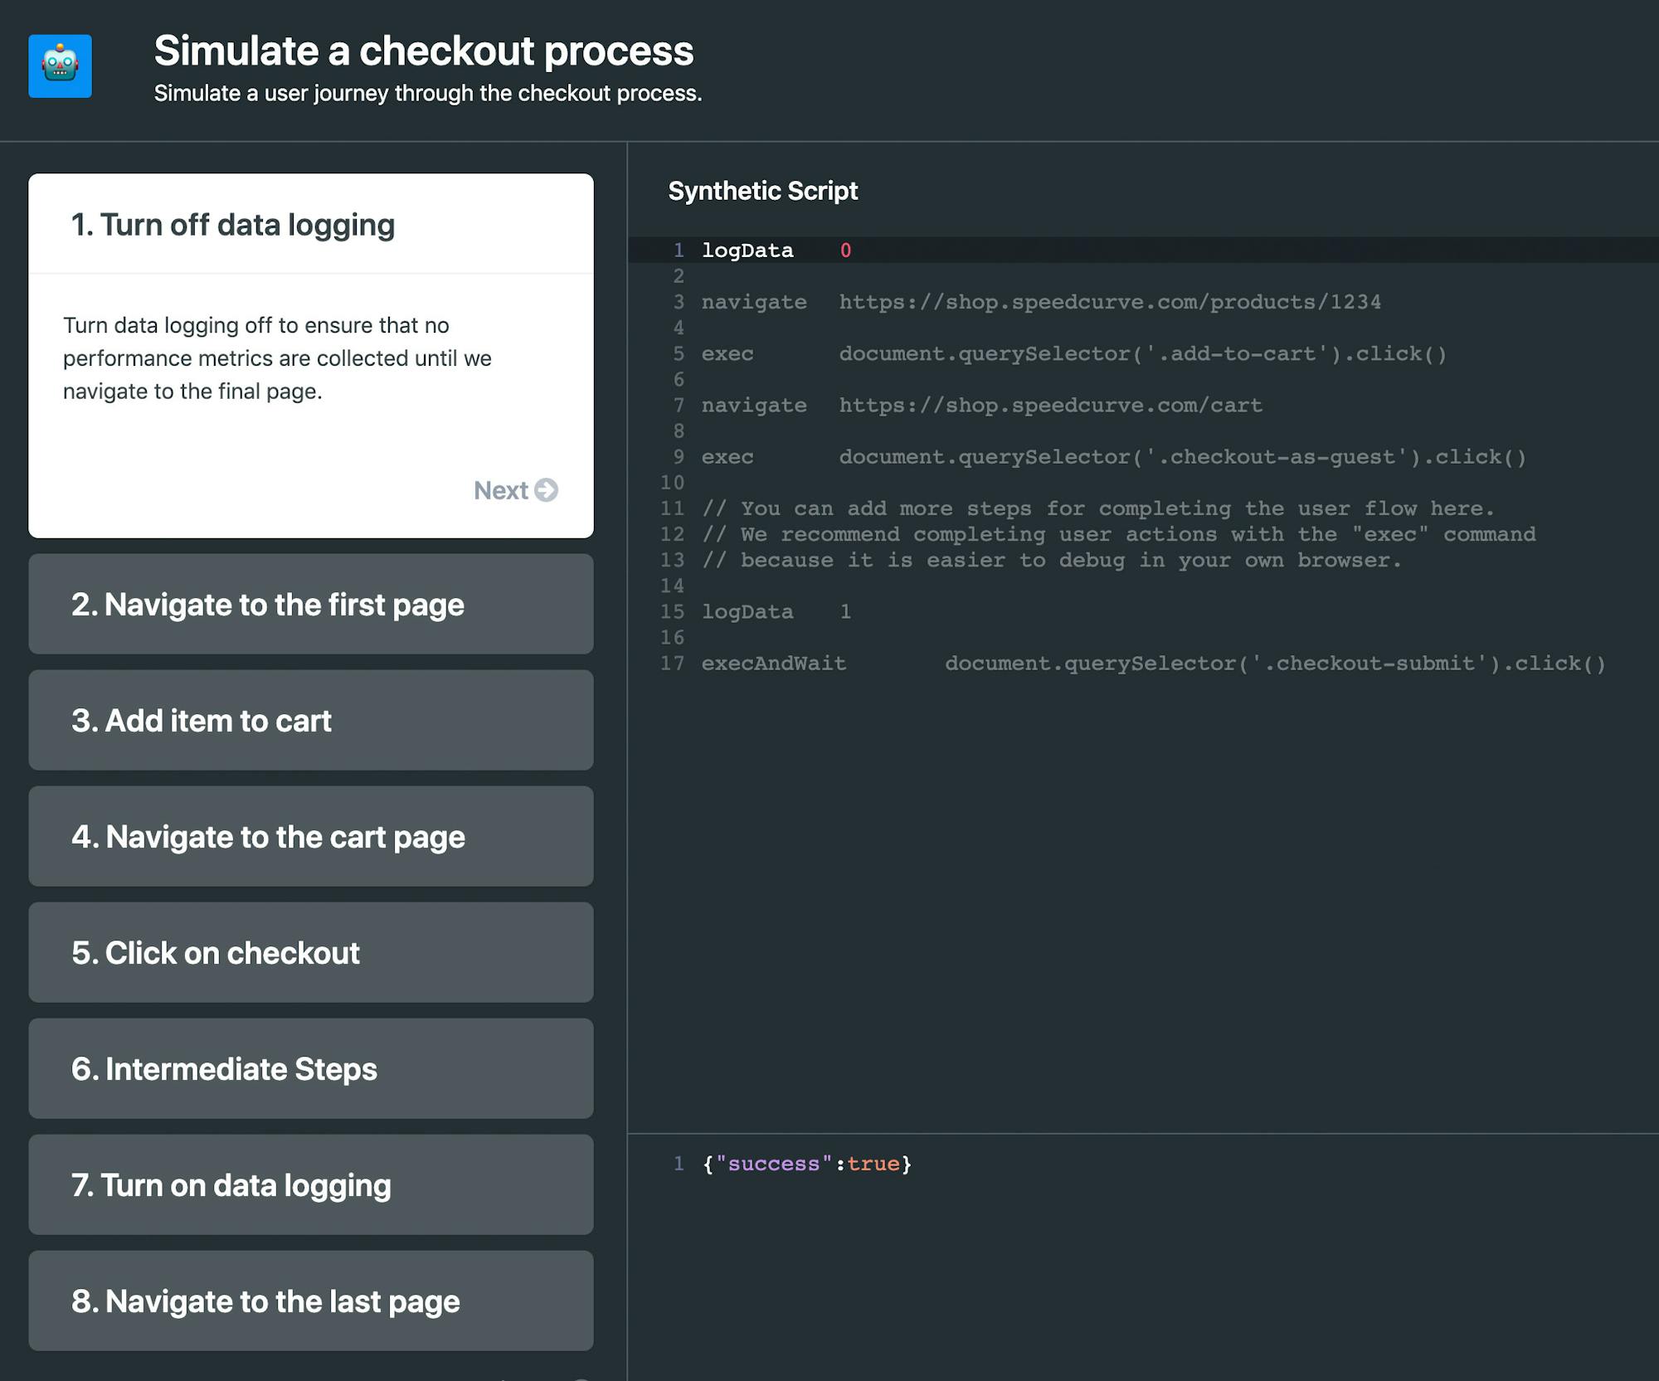Expand step 3 Add item to cart
1659x1381 pixels.
coord(310,721)
